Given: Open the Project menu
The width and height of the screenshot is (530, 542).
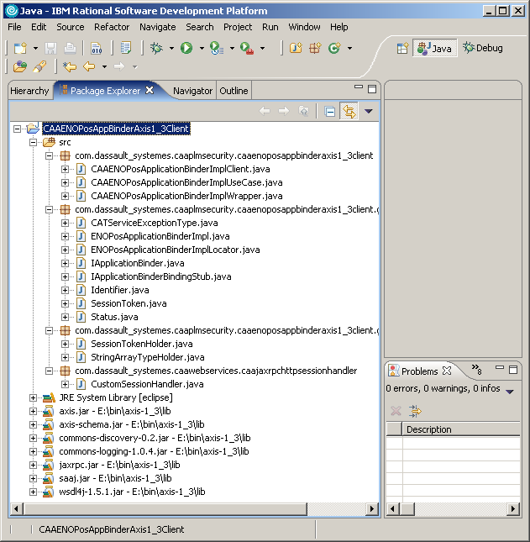Looking at the screenshot, I should 238,27.
